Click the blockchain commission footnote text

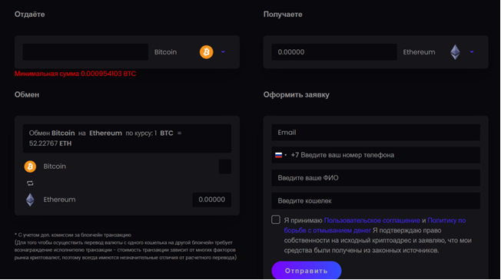coord(125,246)
